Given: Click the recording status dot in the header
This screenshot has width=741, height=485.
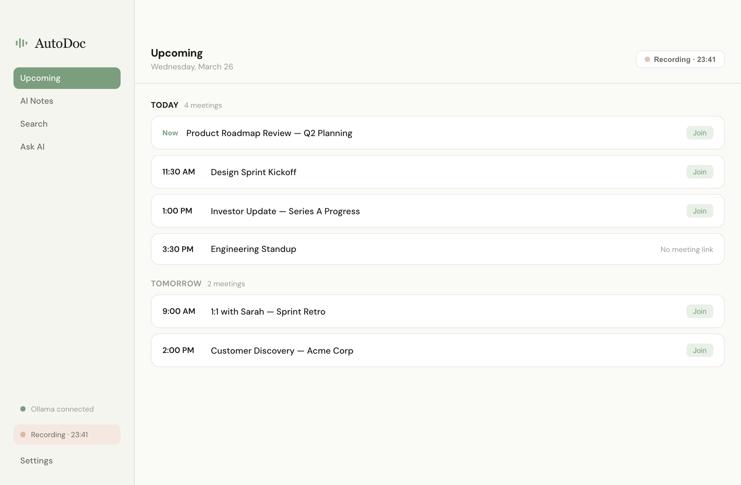Looking at the screenshot, I should [648, 59].
